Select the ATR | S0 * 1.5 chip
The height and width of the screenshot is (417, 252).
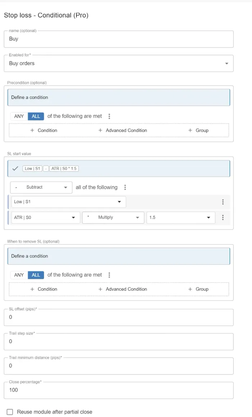64,168
